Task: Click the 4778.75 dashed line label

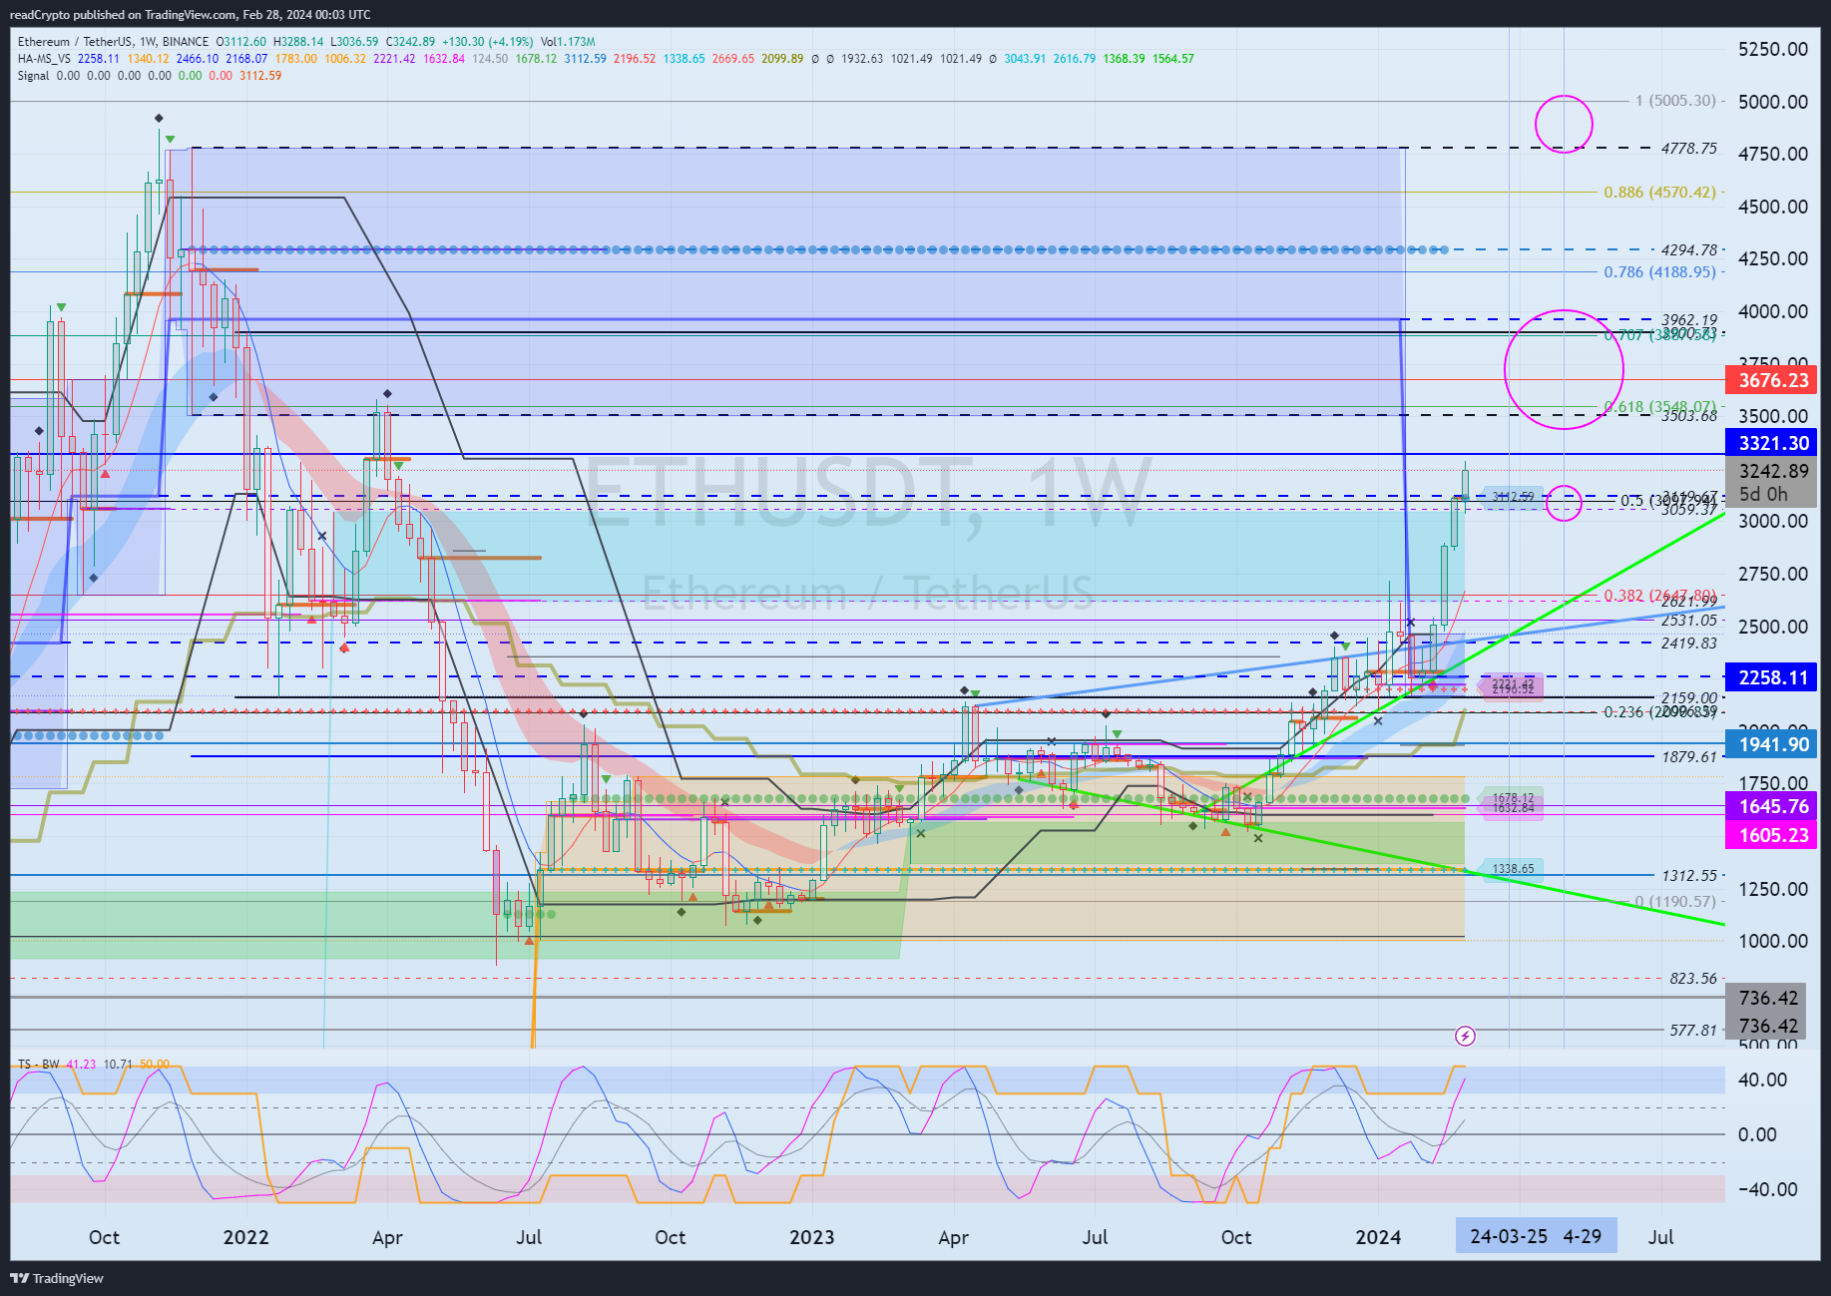Action: tap(1689, 148)
